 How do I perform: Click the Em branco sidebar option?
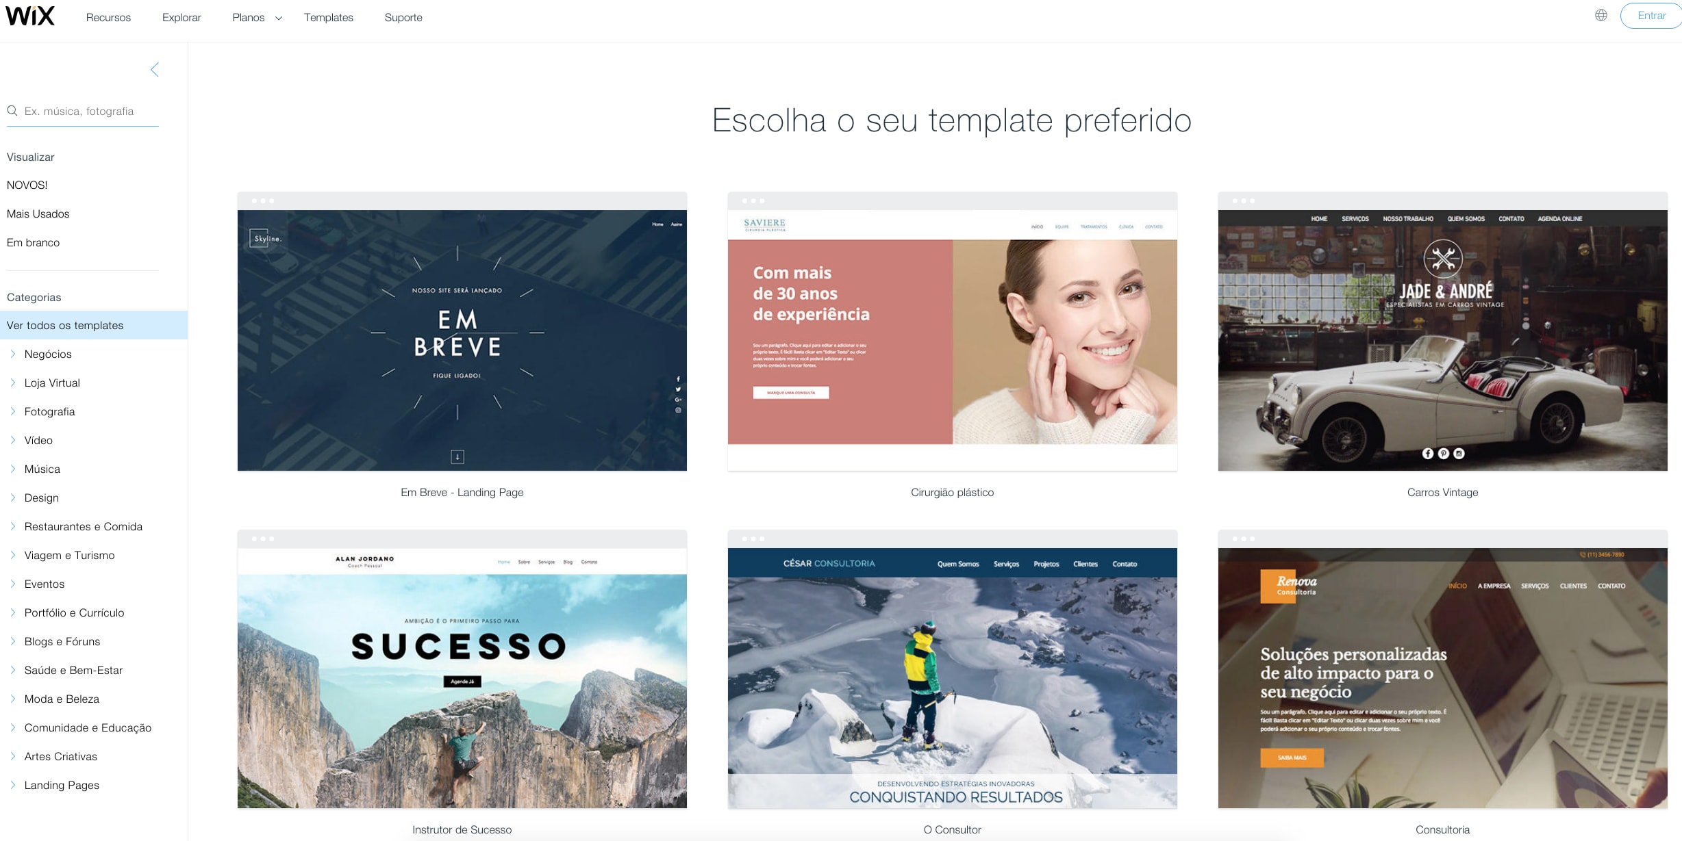[x=34, y=242]
